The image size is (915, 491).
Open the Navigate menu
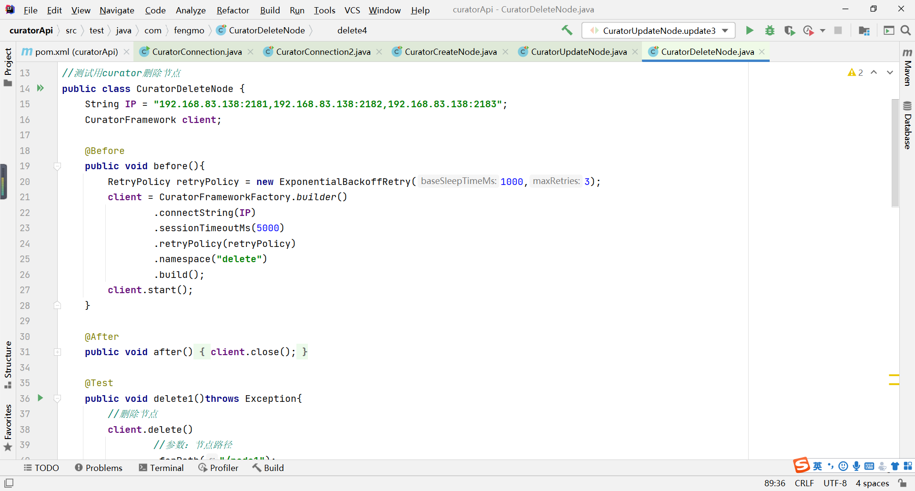(x=117, y=10)
